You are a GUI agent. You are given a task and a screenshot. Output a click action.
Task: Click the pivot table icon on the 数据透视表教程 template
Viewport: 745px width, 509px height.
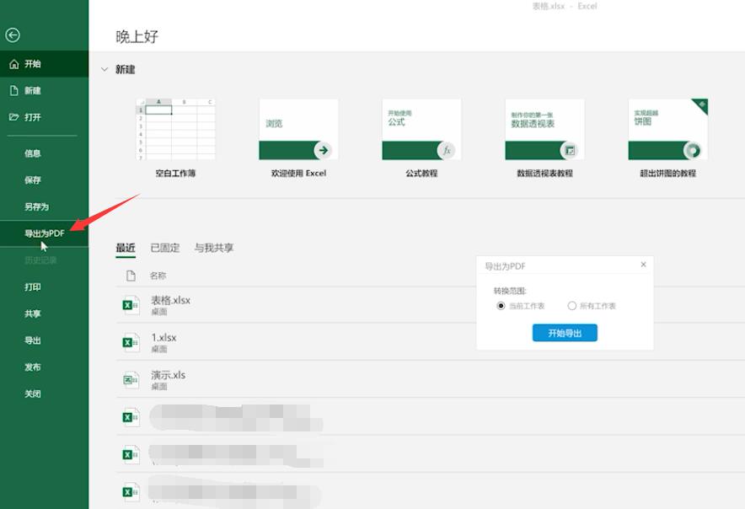coord(569,150)
